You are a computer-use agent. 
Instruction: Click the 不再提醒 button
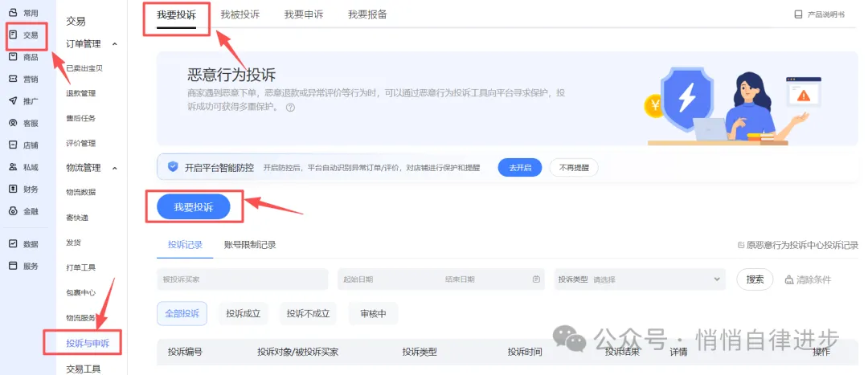click(x=574, y=168)
